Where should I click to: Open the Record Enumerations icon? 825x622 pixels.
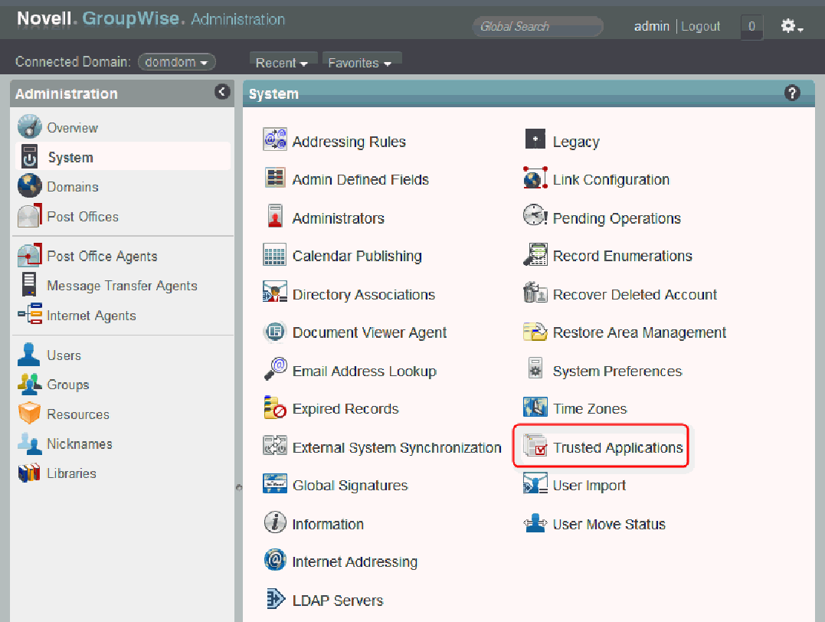pos(535,254)
